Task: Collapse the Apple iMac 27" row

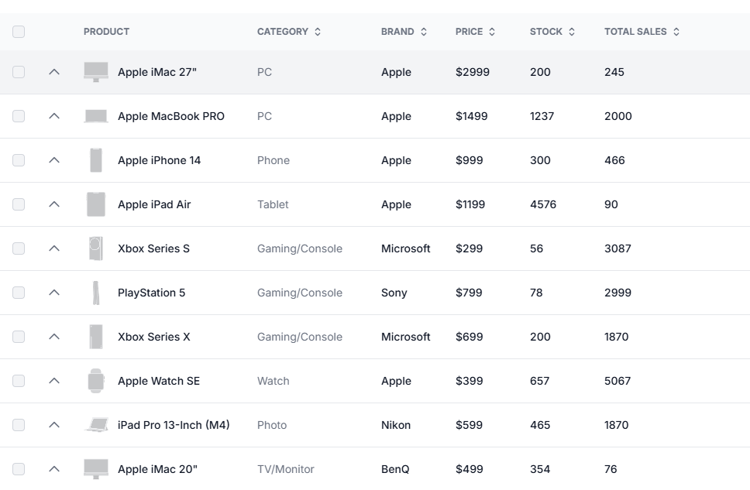Action: [x=54, y=71]
